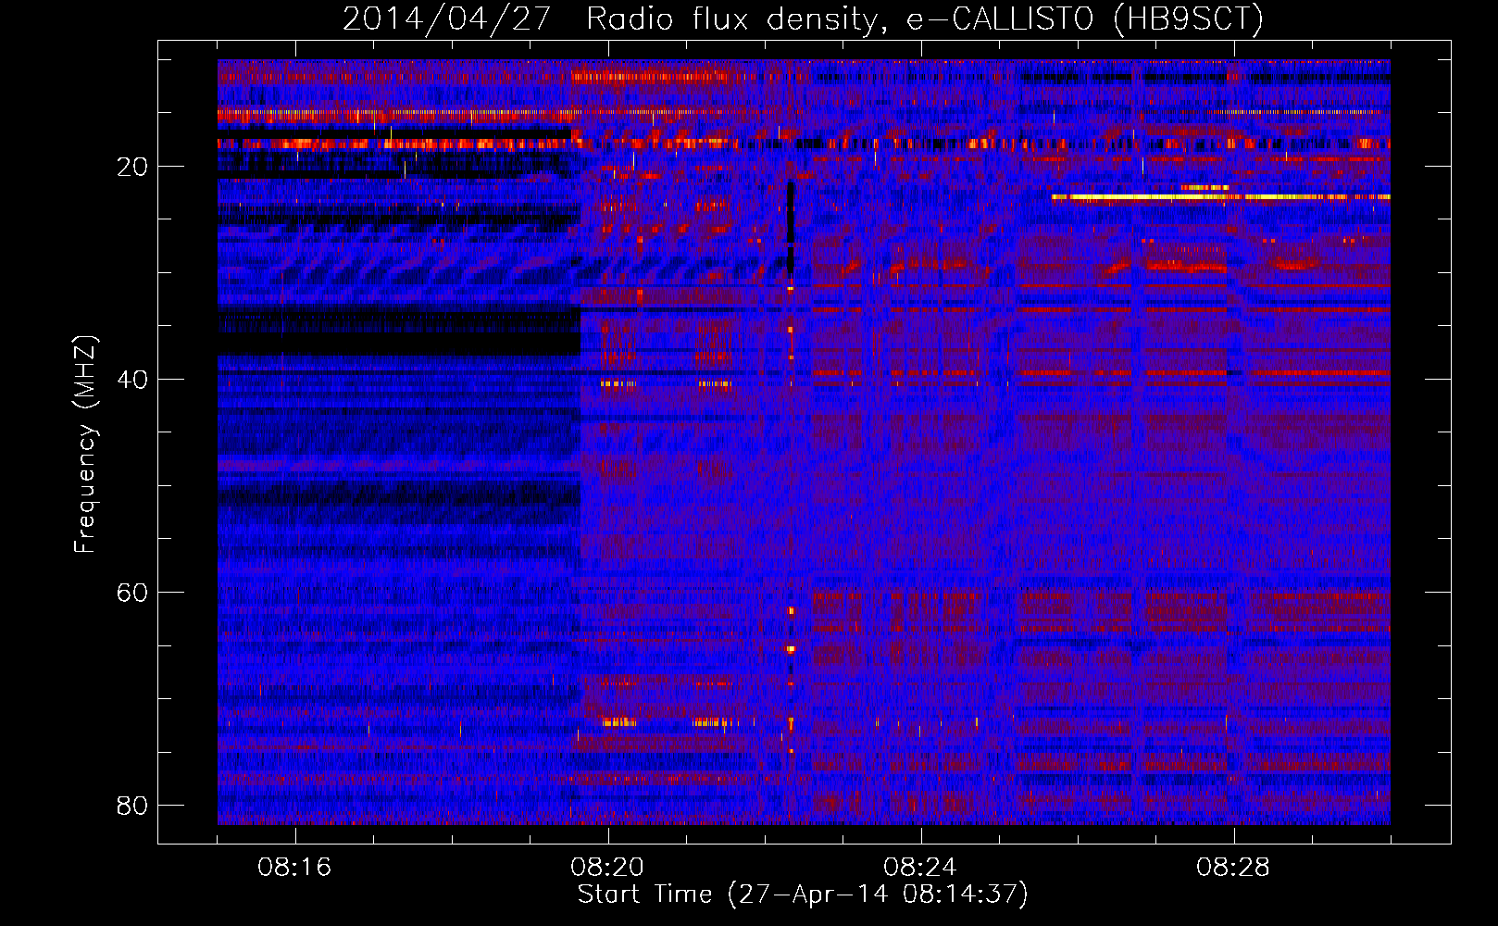
Task: Click the 'Frequency (MHZ)' axis label
Action: [85, 444]
